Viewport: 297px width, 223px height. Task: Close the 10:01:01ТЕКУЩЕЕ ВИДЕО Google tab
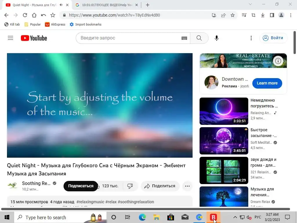137,5
